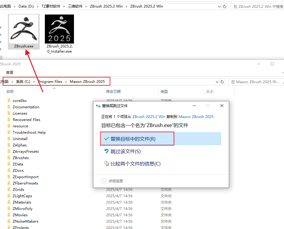
Task: Click the Recovered Files folder icon
Action: [x=9, y=119]
